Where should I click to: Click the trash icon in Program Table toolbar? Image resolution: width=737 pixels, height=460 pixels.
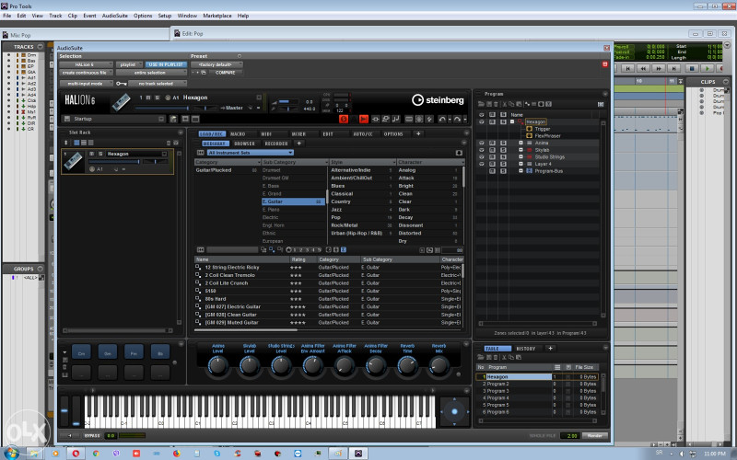pos(496,358)
